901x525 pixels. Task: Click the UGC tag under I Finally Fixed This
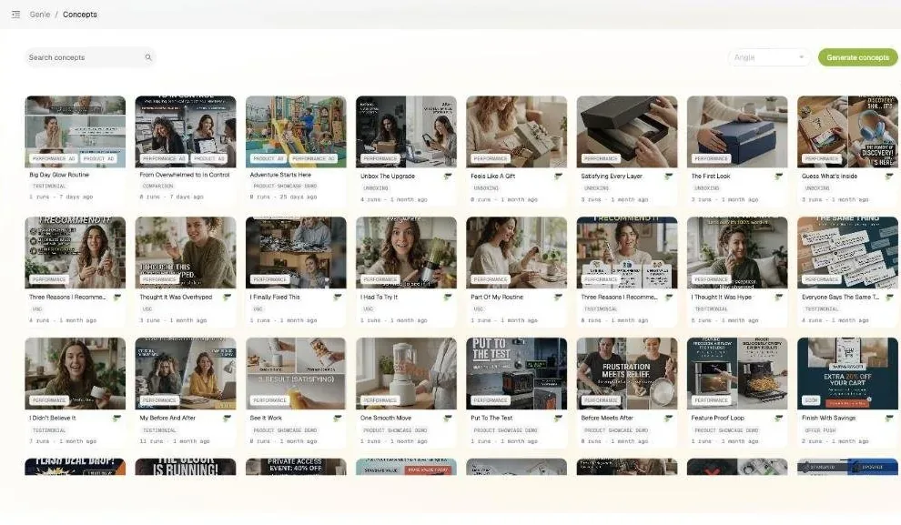click(258, 309)
